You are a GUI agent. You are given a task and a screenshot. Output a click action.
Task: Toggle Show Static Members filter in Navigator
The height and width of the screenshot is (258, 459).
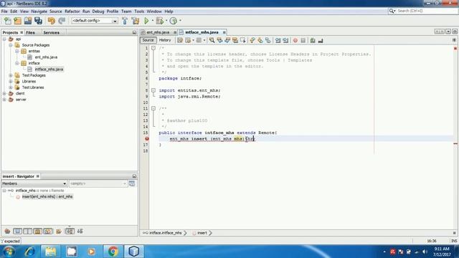tap(27, 231)
